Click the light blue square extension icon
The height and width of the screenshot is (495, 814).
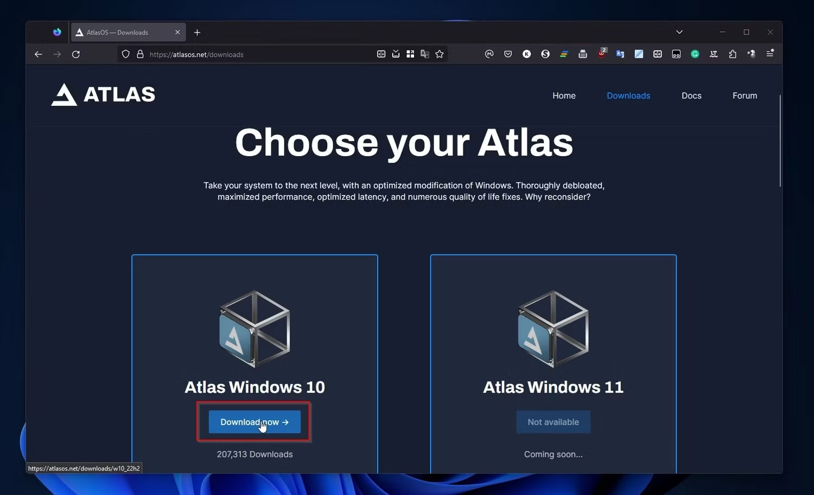[x=639, y=54]
